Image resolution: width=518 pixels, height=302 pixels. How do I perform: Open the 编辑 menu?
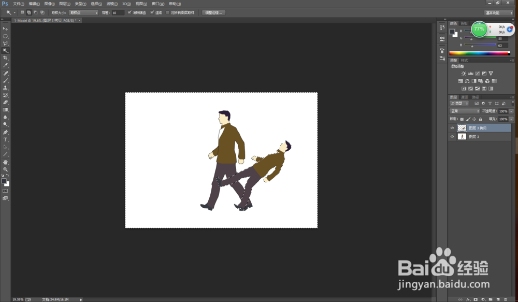tap(34, 4)
